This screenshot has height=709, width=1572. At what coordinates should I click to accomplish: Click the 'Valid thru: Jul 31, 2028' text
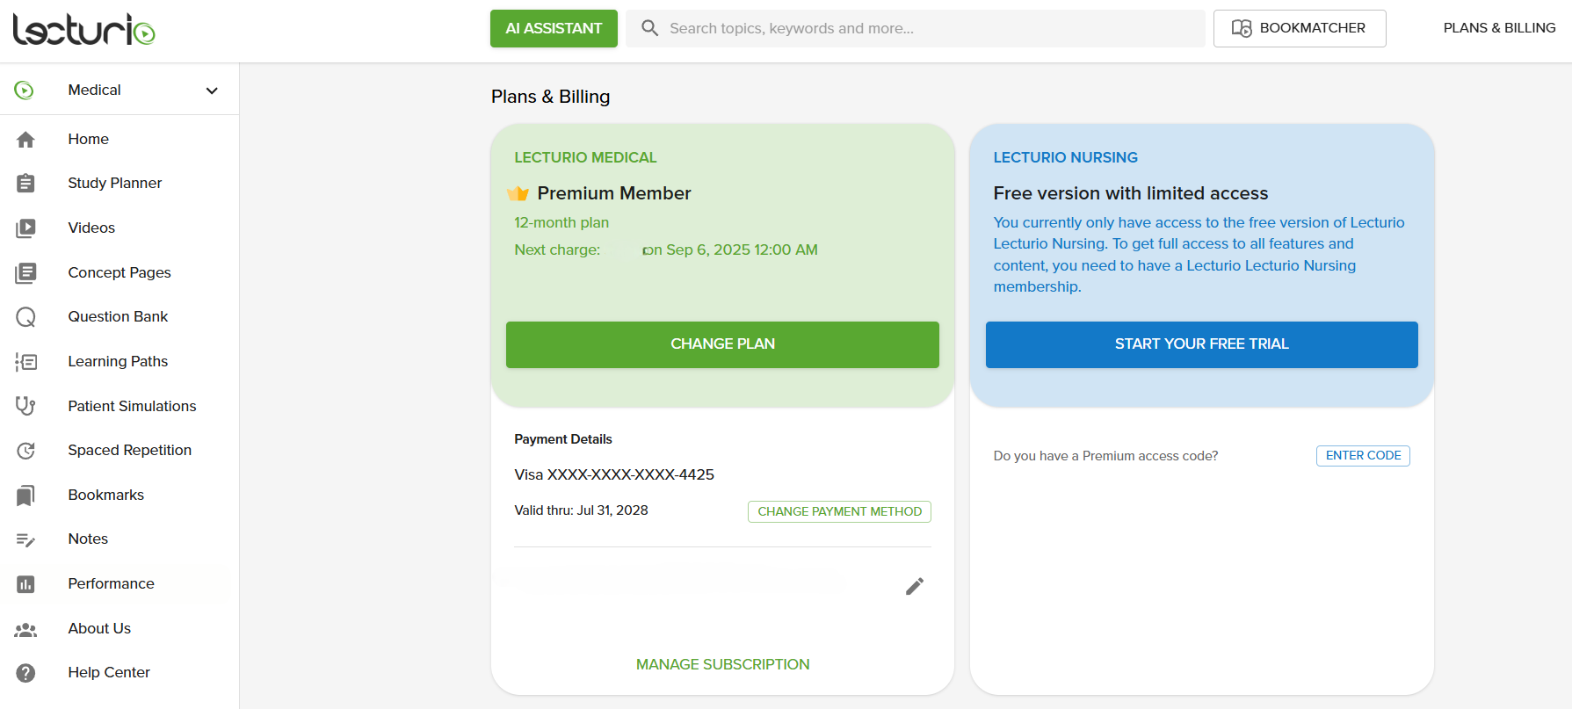[x=581, y=510]
